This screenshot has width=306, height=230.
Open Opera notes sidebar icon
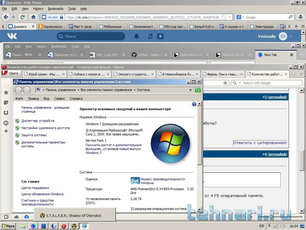(6, 102)
